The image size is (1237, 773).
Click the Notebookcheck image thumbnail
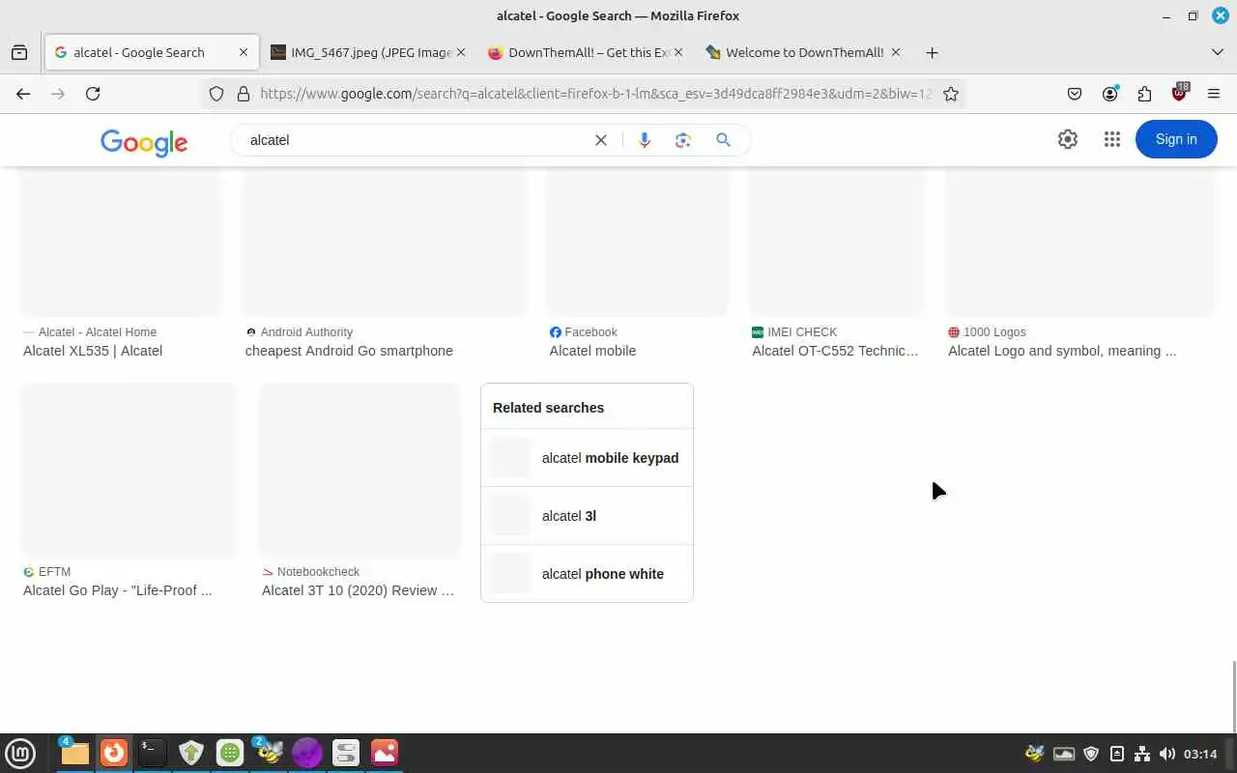[360, 470]
